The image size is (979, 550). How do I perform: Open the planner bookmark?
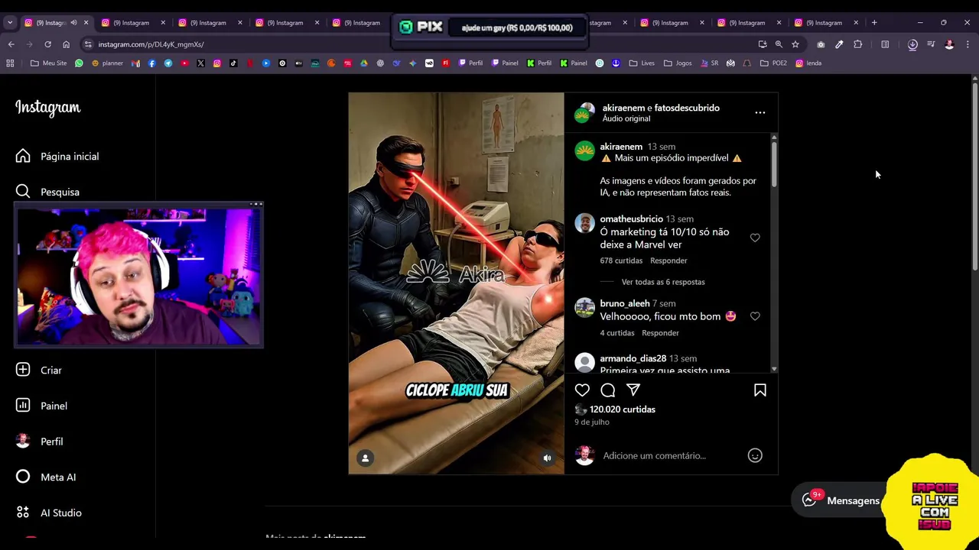click(107, 63)
